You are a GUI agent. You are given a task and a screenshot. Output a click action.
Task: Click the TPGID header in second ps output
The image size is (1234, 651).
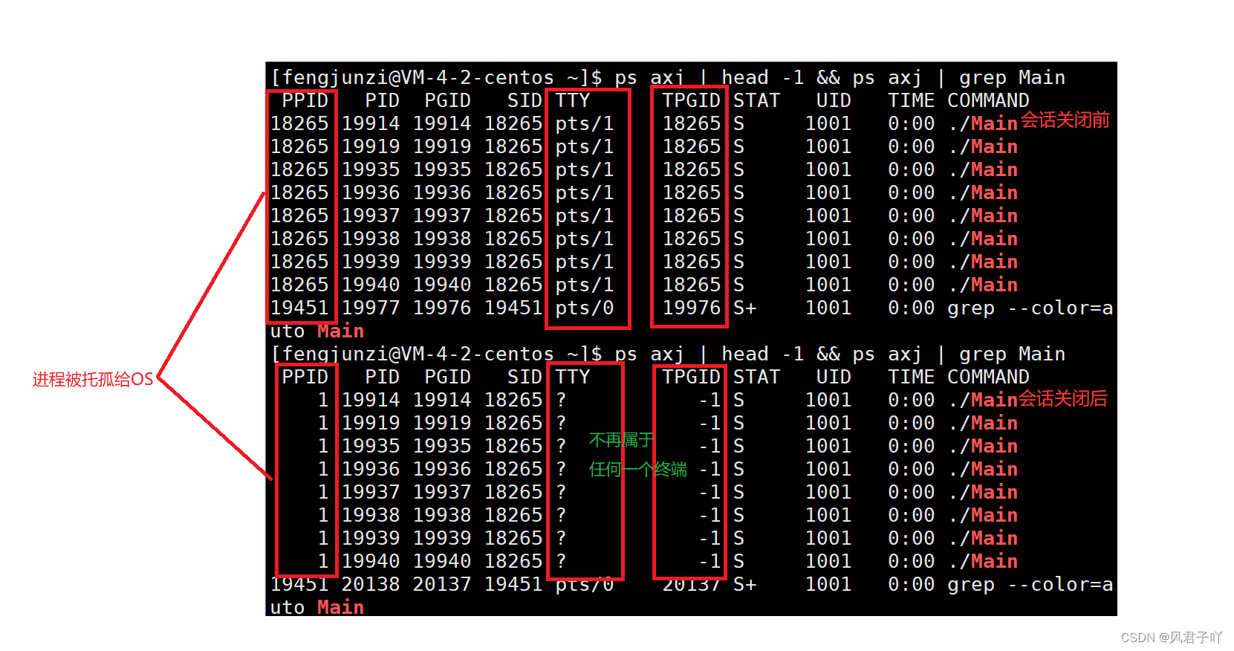[691, 377]
